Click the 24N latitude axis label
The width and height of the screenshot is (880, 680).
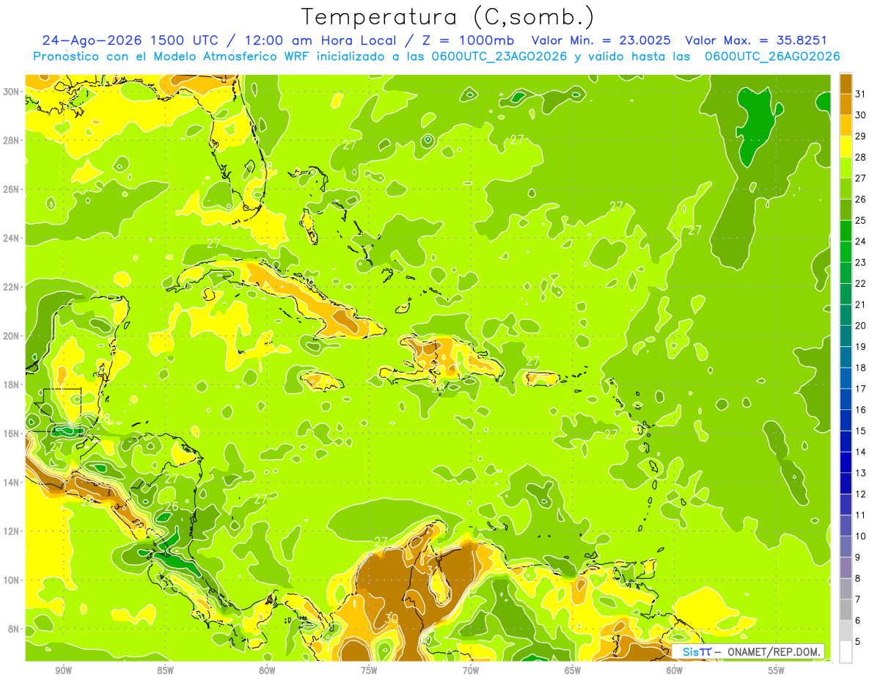coord(10,238)
